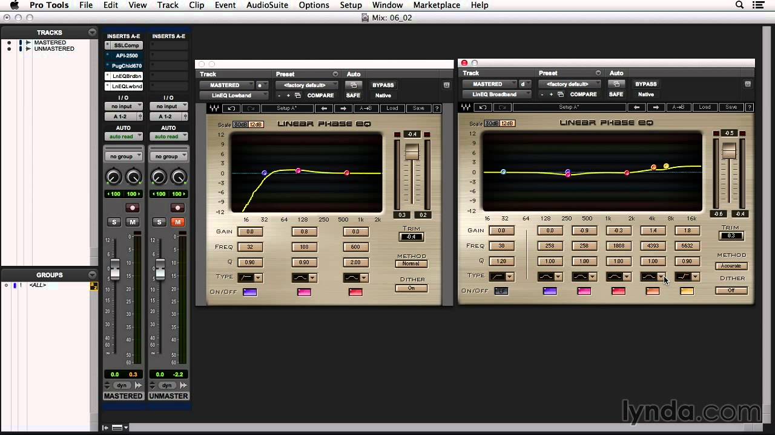Click previous preset minus in Broadband header
Viewport: 775px width, 435px height.
(542, 94)
